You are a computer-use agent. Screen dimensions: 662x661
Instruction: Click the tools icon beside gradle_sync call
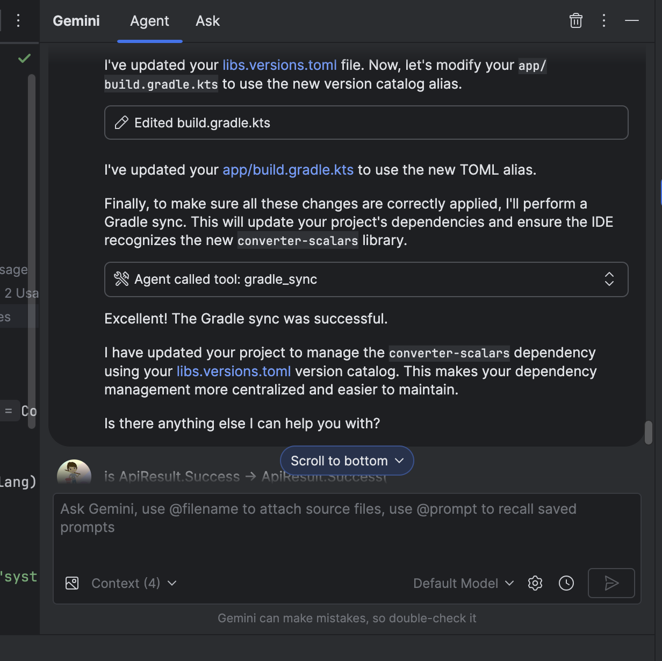click(121, 279)
